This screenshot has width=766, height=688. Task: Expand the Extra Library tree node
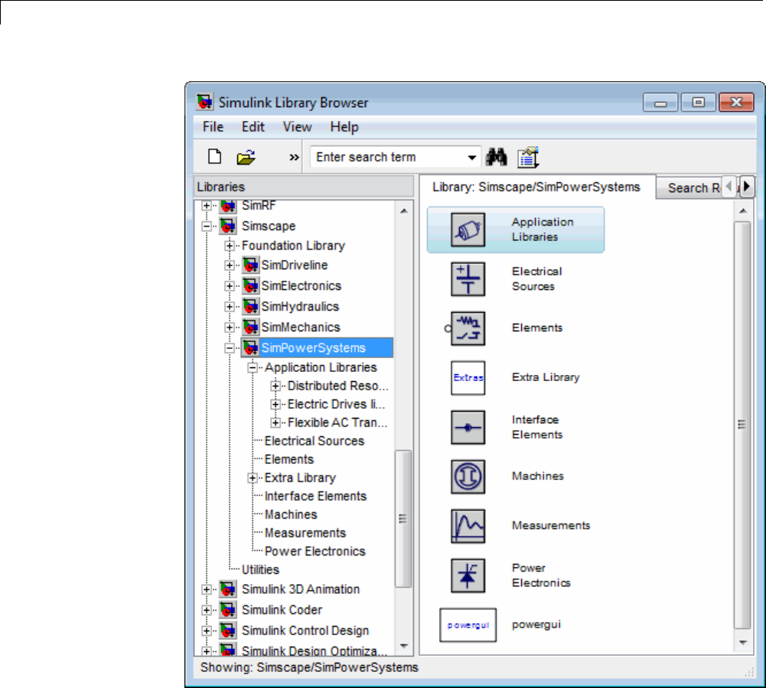[252, 478]
